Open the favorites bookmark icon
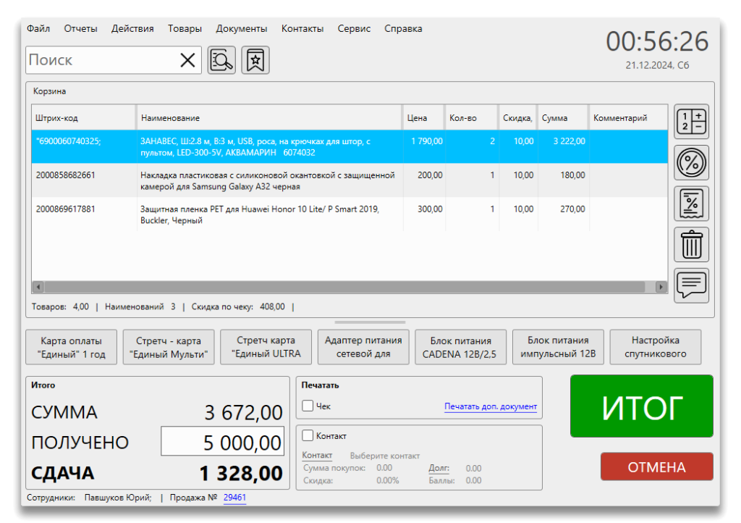Image resolution: width=741 pixels, height=523 pixels. (255, 59)
